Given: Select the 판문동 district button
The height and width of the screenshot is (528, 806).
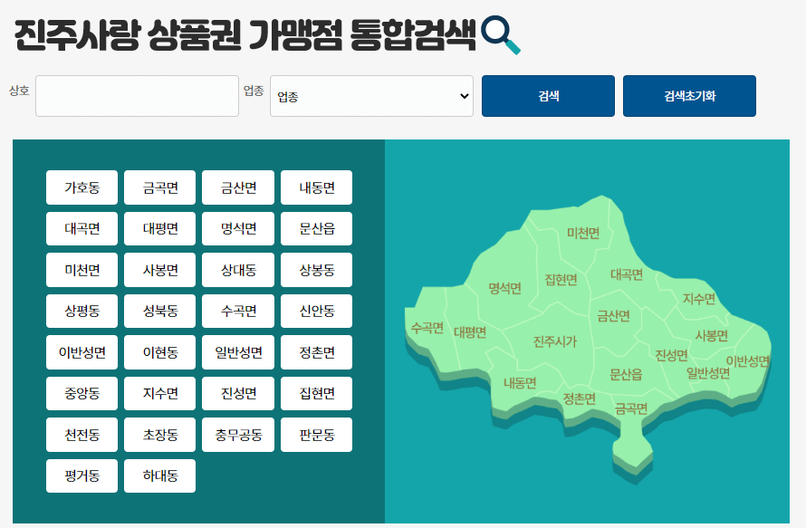Looking at the screenshot, I should 315,434.
